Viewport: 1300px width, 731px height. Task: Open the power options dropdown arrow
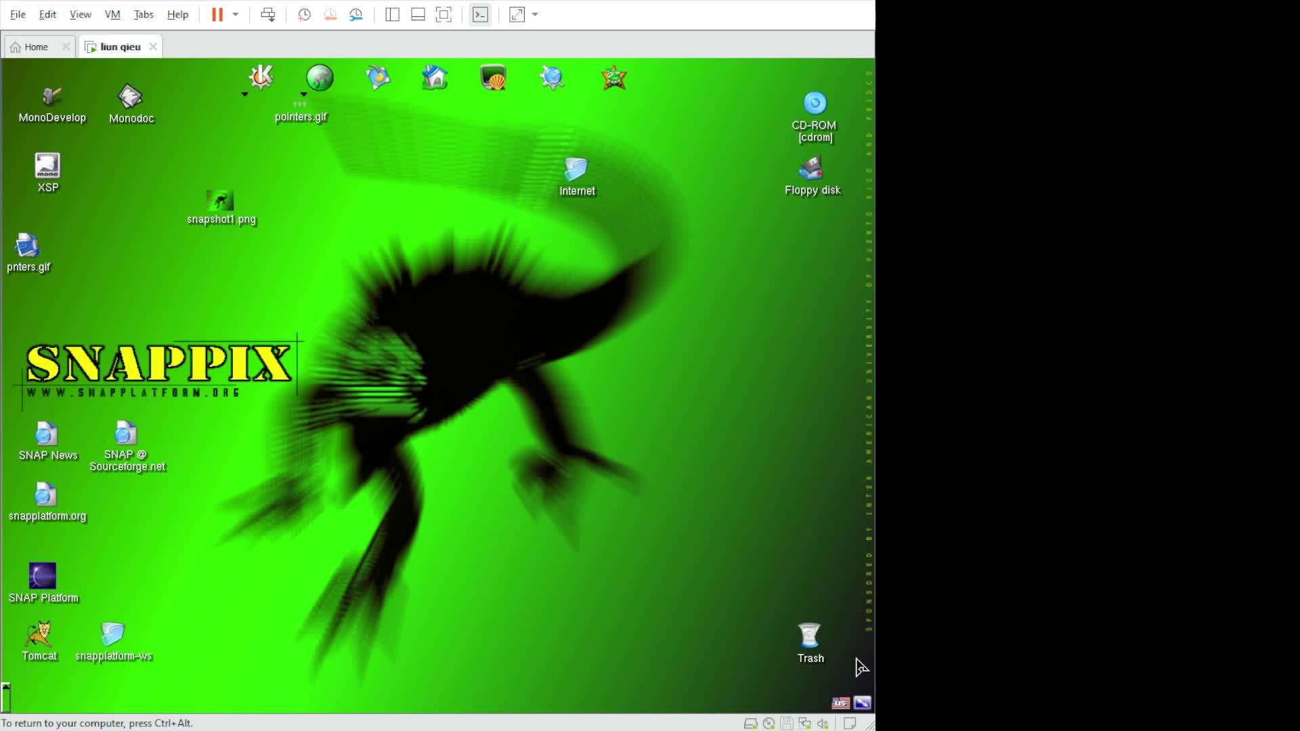236,14
